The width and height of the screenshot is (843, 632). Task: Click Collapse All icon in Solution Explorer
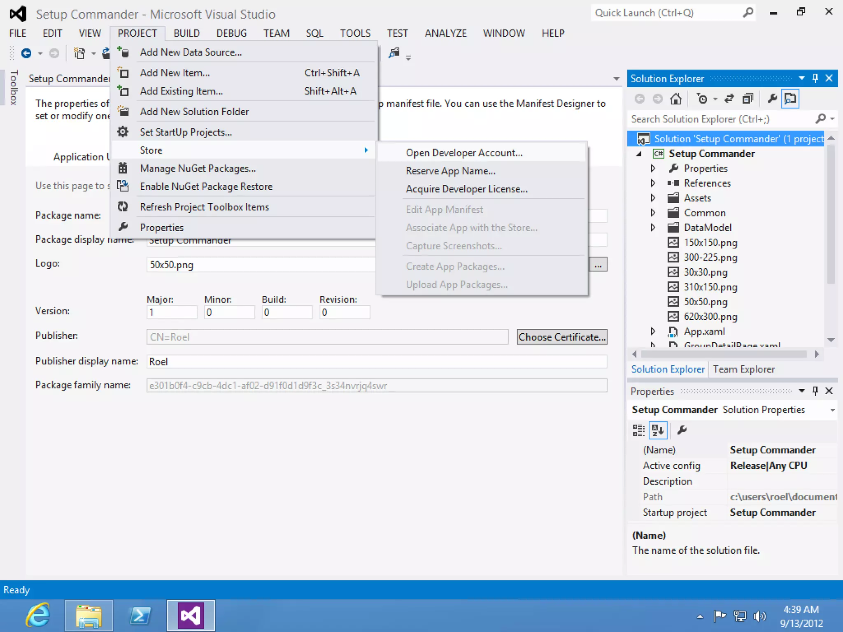pyautogui.click(x=748, y=99)
